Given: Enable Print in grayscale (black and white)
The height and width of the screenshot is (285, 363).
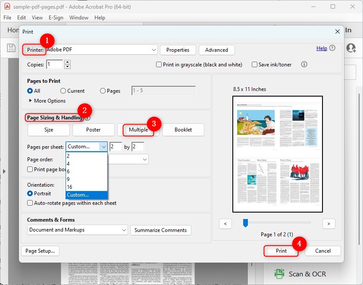Looking at the screenshot, I should (159, 64).
